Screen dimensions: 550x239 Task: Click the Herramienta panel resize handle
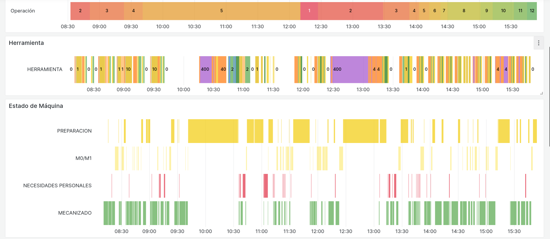tap(541, 93)
